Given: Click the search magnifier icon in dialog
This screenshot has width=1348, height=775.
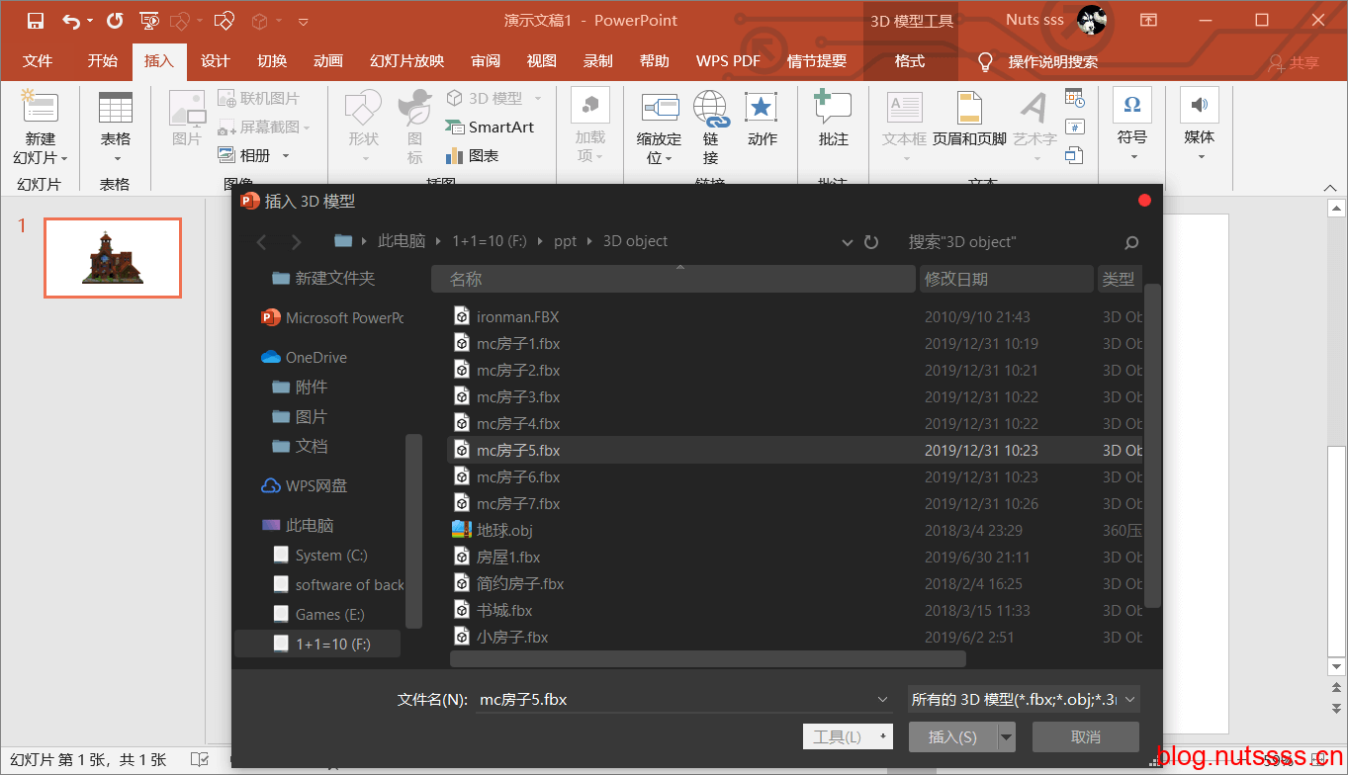Looking at the screenshot, I should coord(1131,242).
